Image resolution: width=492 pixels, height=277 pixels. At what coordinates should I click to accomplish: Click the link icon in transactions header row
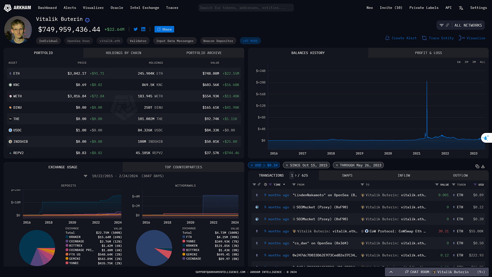coord(259,185)
